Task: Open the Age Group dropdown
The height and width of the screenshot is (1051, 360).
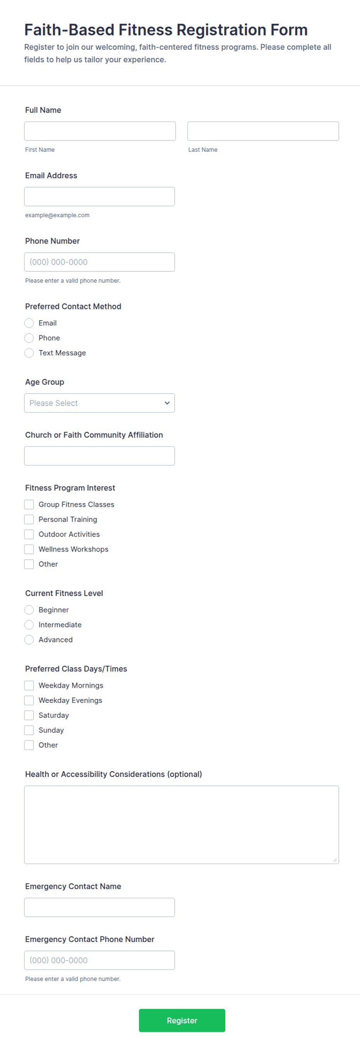Action: click(x=99, y=403)
